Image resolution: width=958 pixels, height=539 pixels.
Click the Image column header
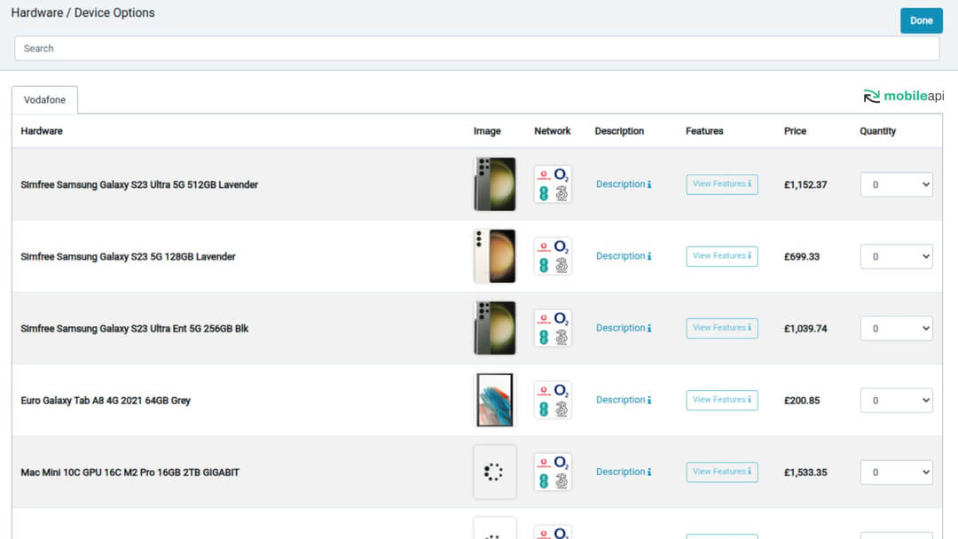(487, 130)
